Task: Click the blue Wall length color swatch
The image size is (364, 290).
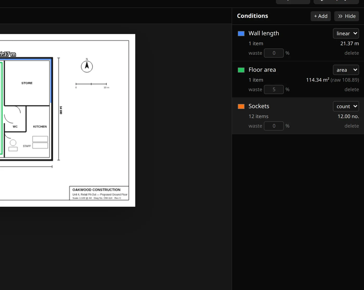Action: pos(241,33)
